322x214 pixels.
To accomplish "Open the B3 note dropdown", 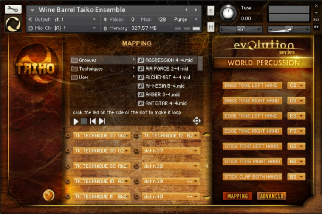I will tap(296, 177).
